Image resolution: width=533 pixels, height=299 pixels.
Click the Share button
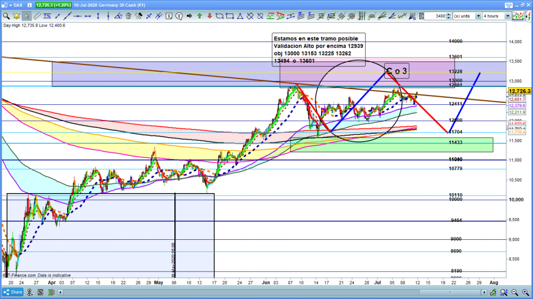[x=12, y=292]
